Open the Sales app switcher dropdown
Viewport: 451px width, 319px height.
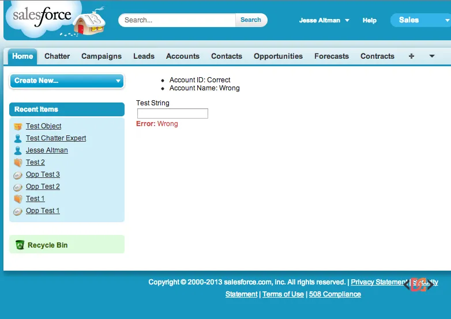[419, 20]
